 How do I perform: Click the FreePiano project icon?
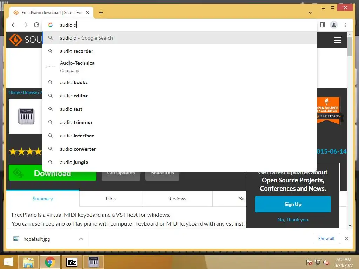[26, 116]
